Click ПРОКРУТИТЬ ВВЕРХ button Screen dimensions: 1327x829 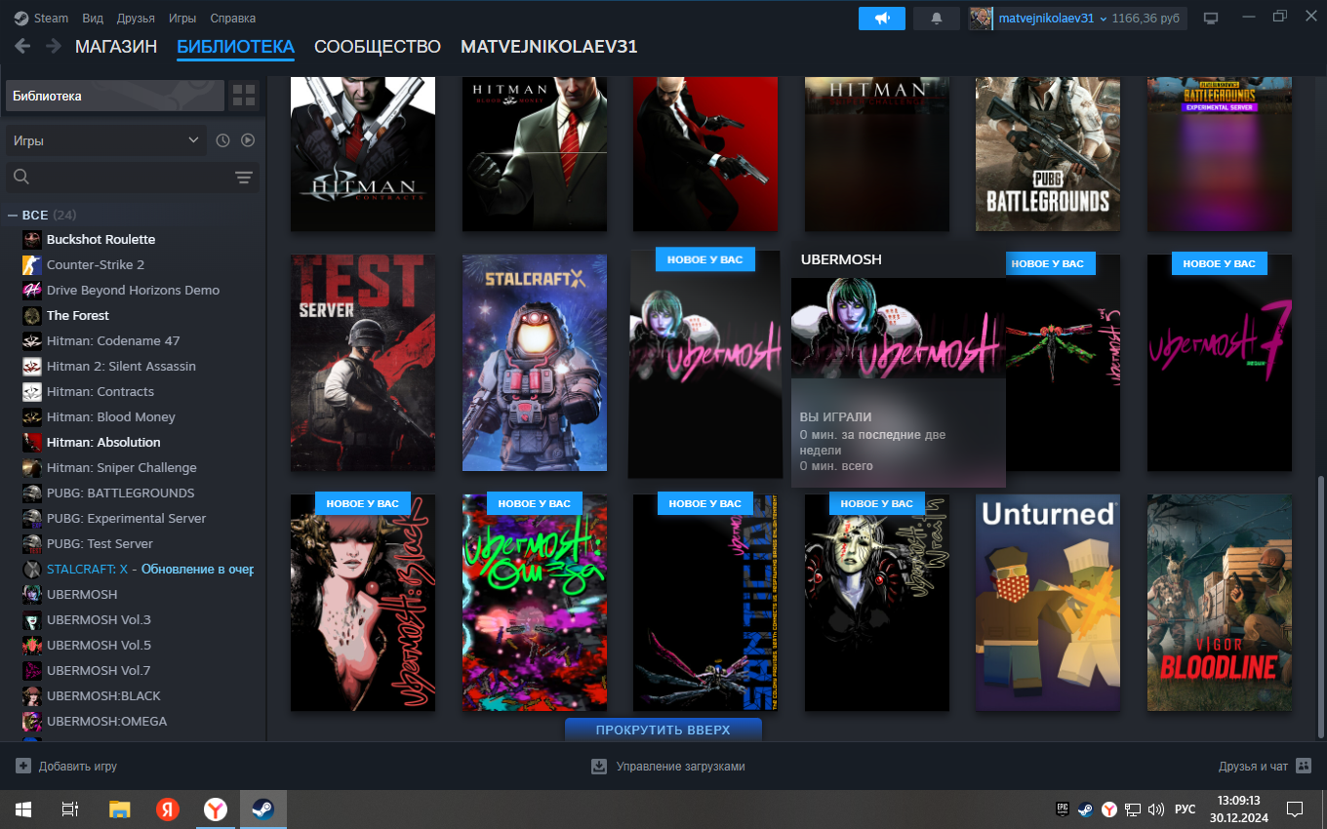click(663, 730)
